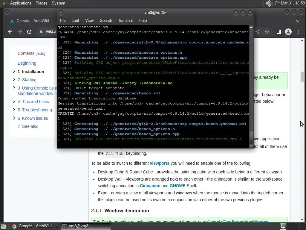Image resolution: width=306 pixels, height=230 pixels.
Task: Follow the viewports link
Action: tap(160, 163)
